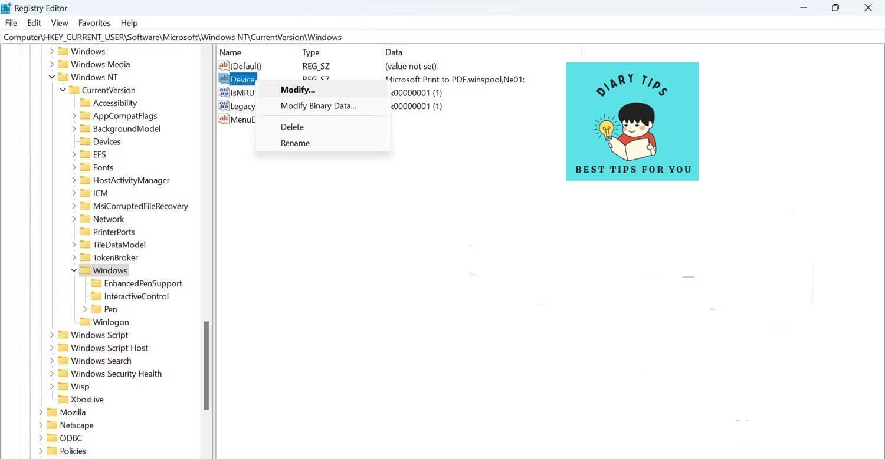Click the Mozilla folder icon
The image size is (885, 459).
click(52, 412)
